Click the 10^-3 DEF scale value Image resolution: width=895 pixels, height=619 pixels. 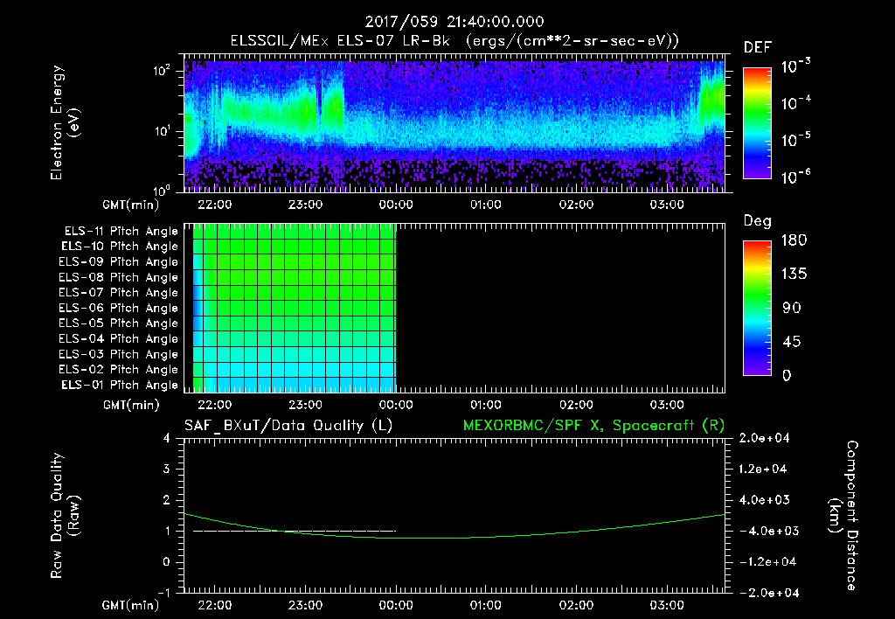coord(796,66)
